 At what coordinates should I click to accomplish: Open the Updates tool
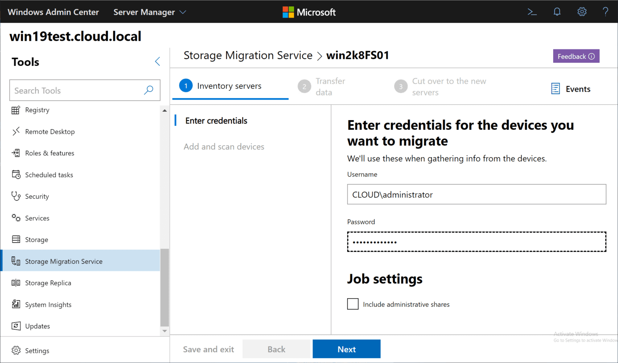37,326
